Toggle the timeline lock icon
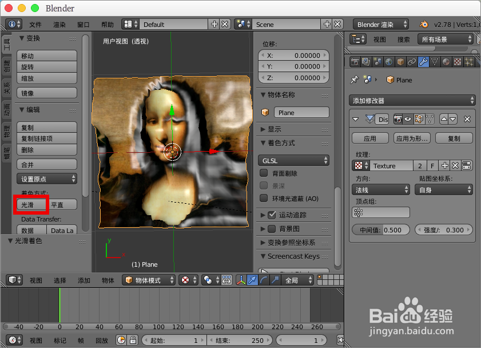 [x=133, y=340]
